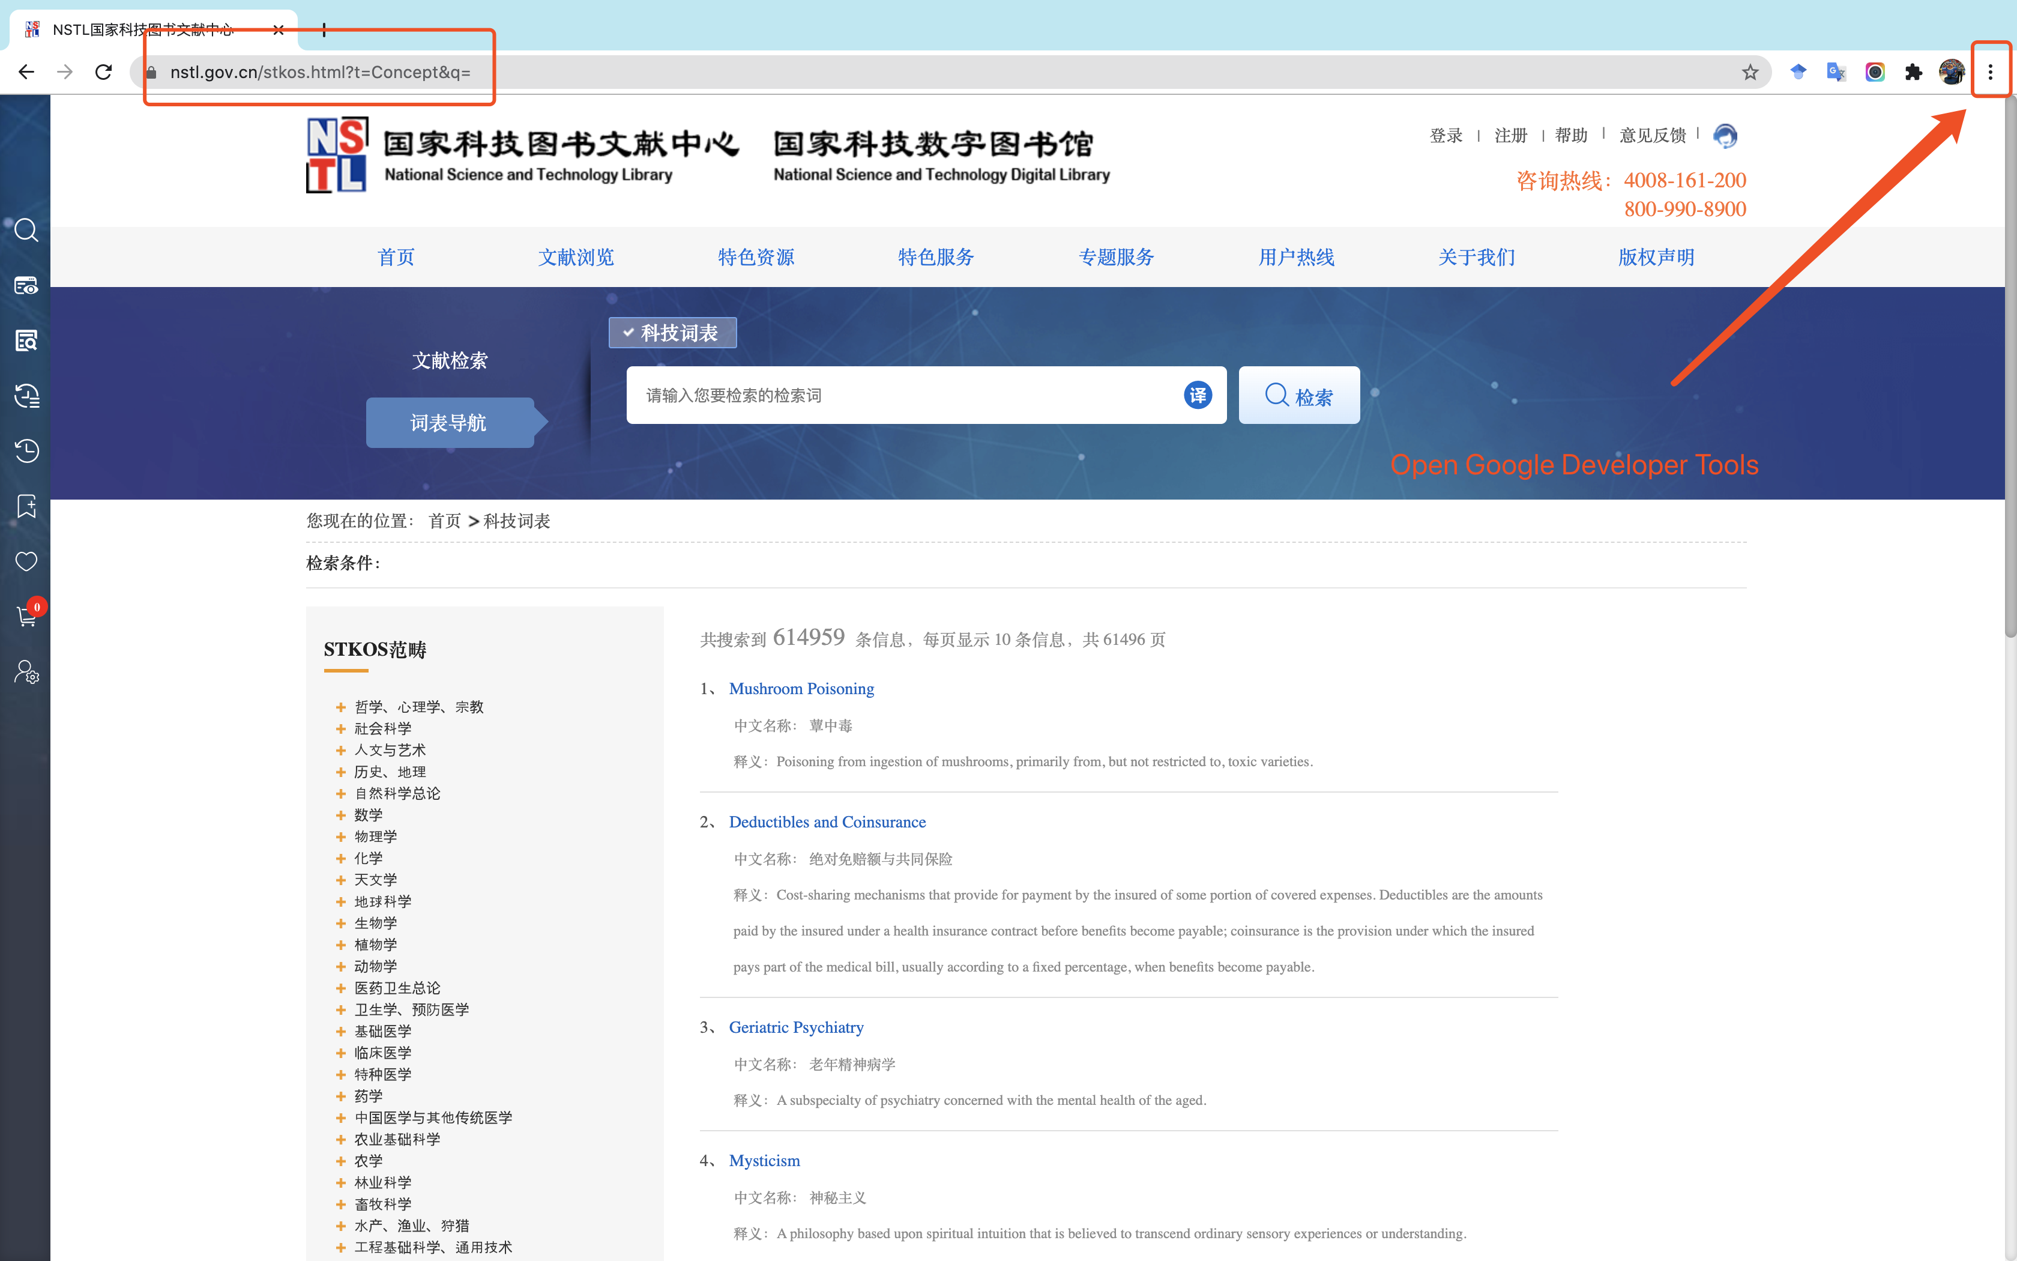Click the shopping cart sidebar icon
Screen dimensions: 2017x1261
pos(26,616)
